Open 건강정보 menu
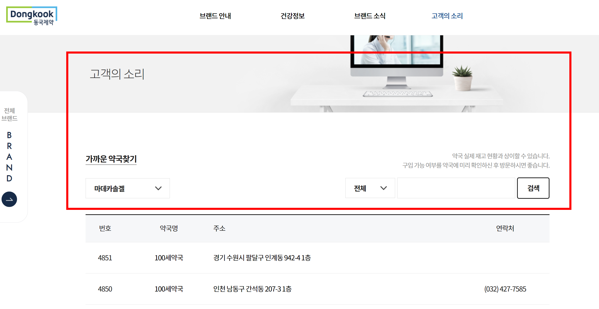The width and height of the screenshot is (599, 309). (293, 16)
